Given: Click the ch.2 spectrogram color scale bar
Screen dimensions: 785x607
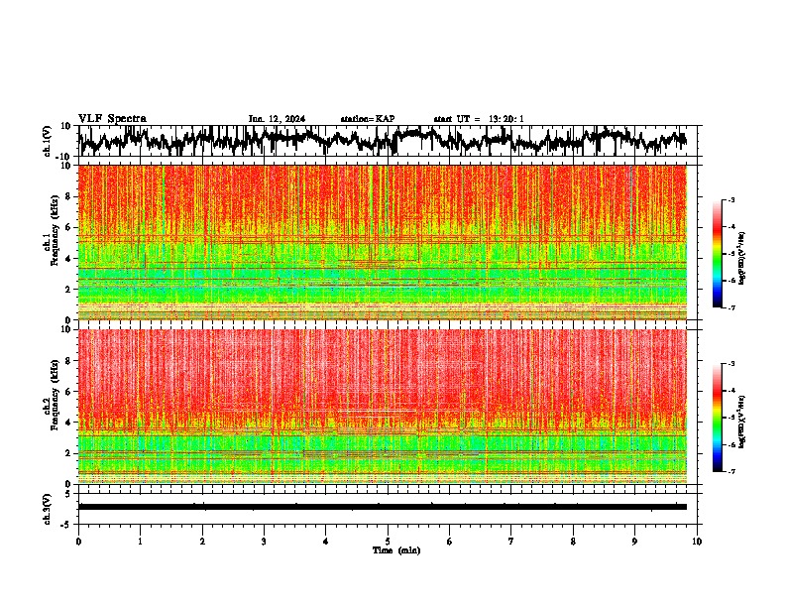Looking at the screenshot, I should (x=718, y=418).
